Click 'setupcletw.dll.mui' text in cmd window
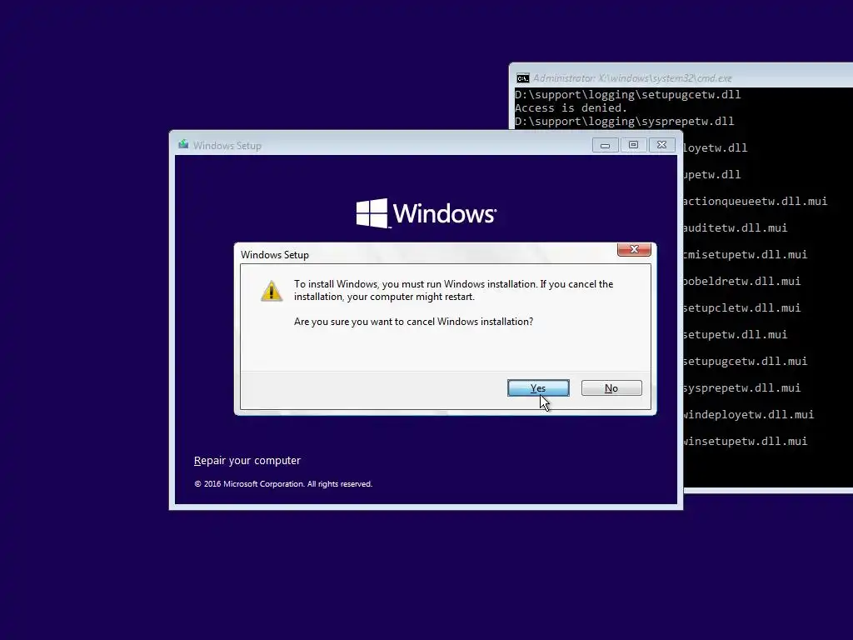This screenshot has height=640, width=853. [742, 308]
